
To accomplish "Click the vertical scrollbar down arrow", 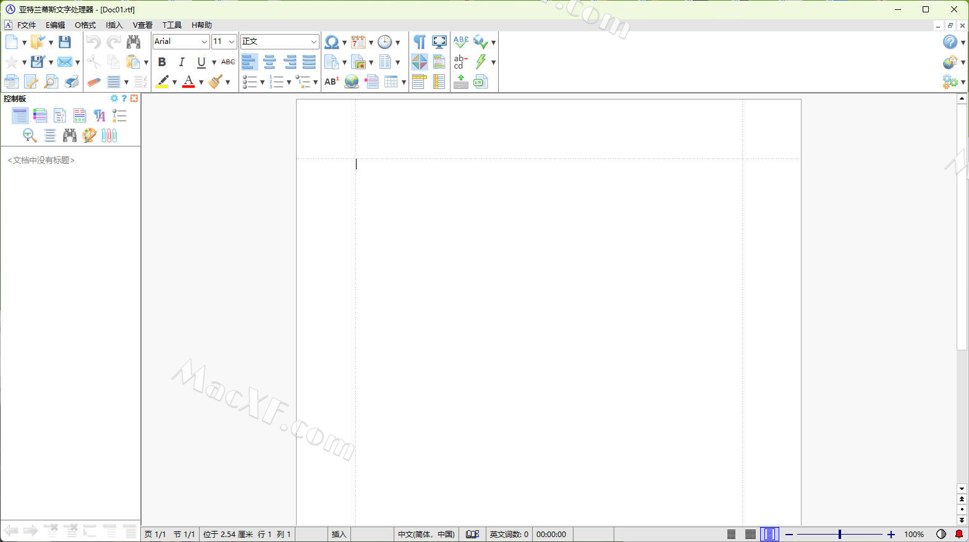I will 962,489.
